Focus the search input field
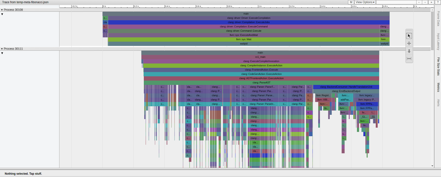441x191 pixels. 396,2
